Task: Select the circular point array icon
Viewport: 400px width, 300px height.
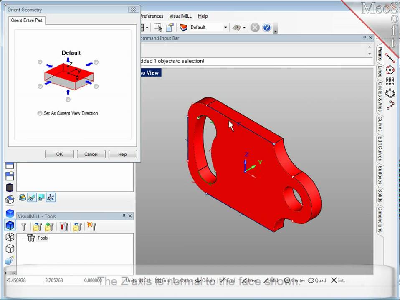Action: 390,93
